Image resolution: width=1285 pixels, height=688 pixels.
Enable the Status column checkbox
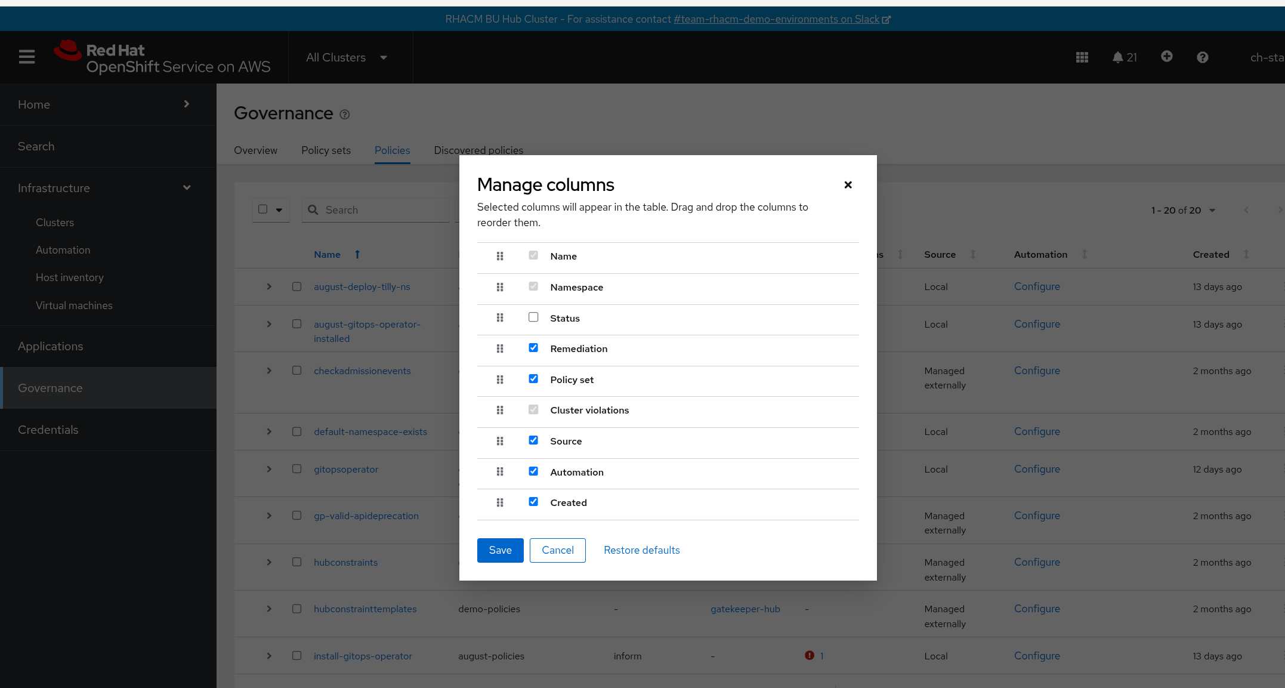coord(533,317)
